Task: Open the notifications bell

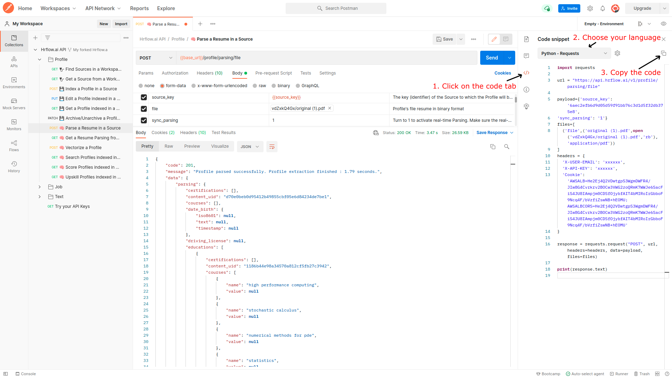Action: 602,8
